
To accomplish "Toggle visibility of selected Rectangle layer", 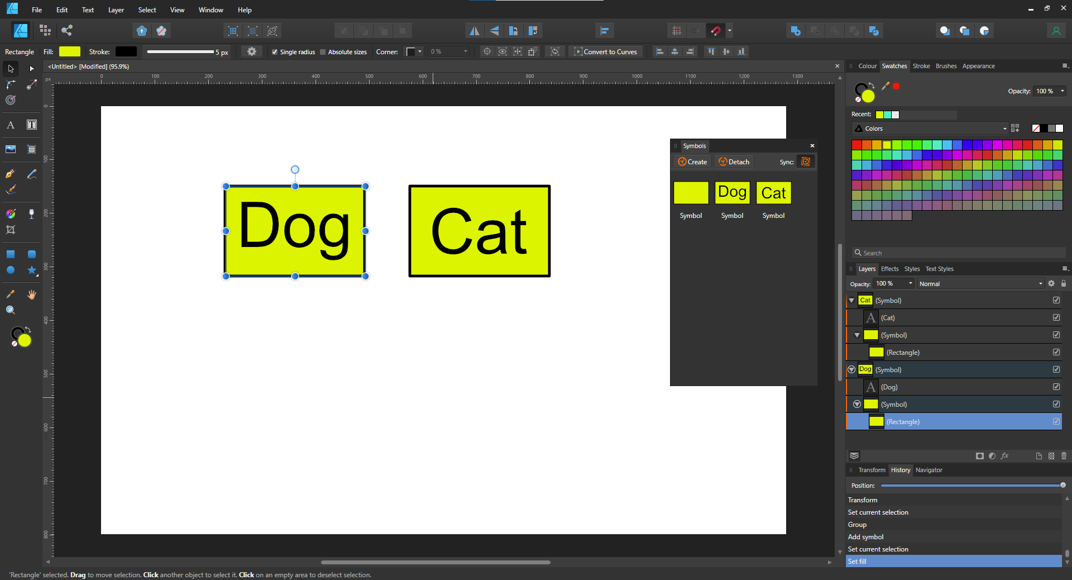I will 1056,421.
